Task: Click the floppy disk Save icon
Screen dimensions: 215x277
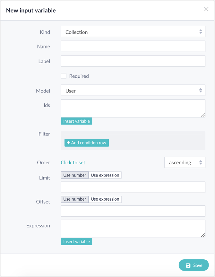Action: click(x=188, y=265)
